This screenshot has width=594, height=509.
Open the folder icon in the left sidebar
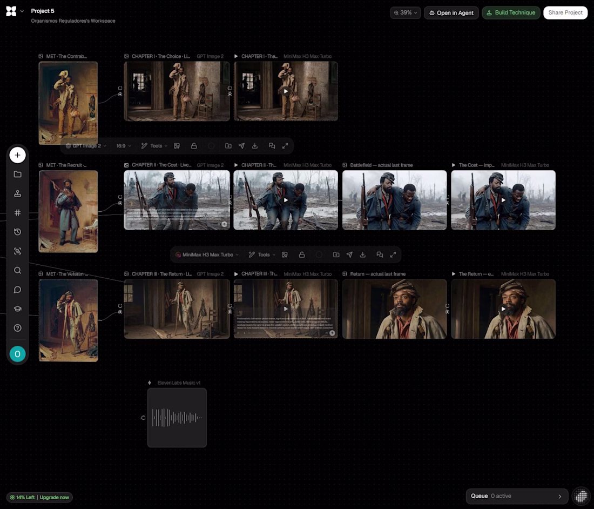click(17, 175)
